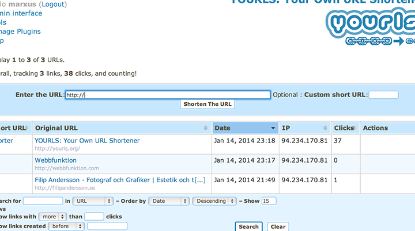
Task: Click the clicks threshold input field
Action: click(x=94, y=217)
